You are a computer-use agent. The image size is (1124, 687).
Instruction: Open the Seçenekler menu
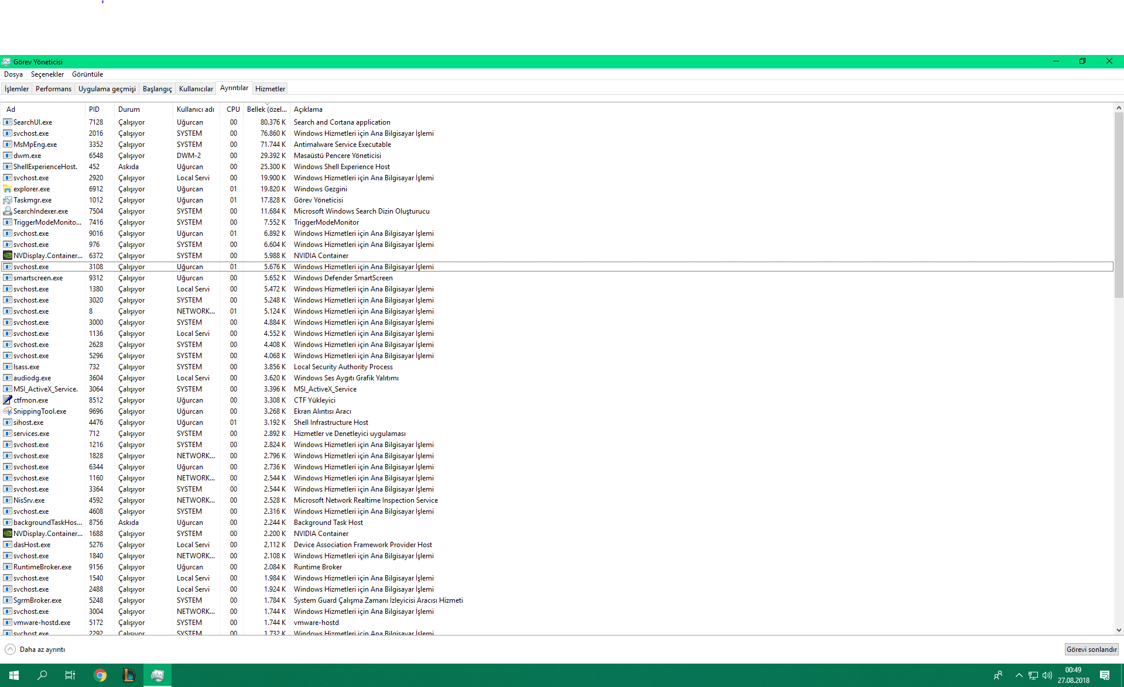click(x=47, y=74)
